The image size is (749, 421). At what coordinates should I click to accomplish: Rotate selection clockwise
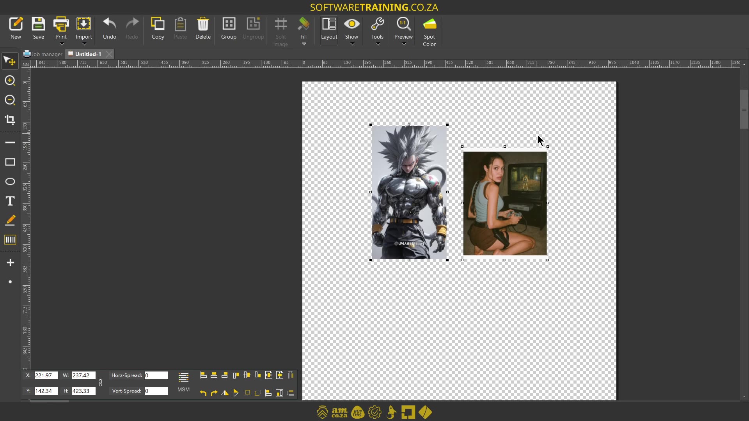point(214,393)
